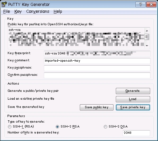Click the 'Key fingerprint:' label
Viewport: 158px width, 141px height.
tap(19, 53)
